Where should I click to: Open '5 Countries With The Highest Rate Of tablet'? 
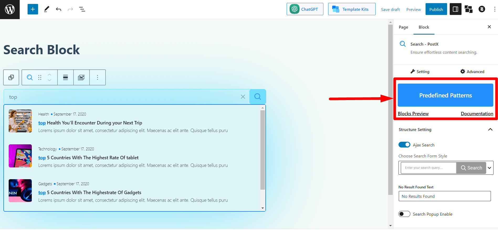88,158
